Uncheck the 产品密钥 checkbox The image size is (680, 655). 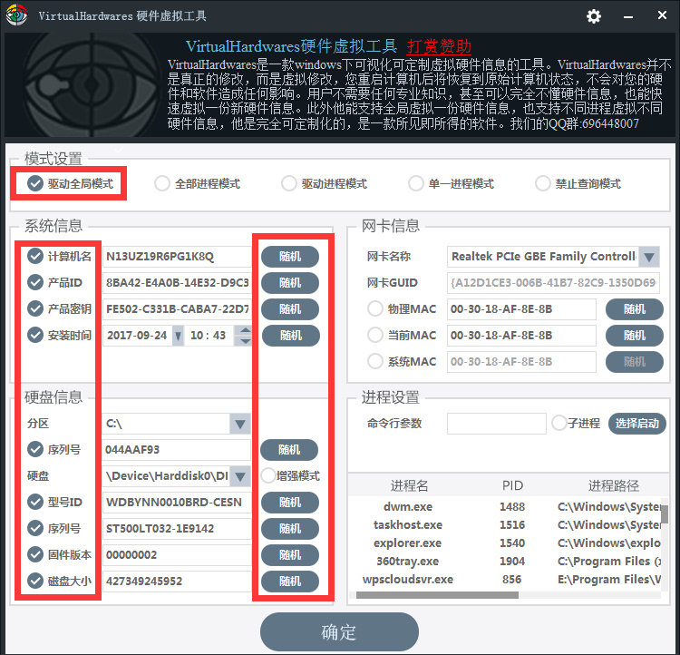click(x=35, y=309)
